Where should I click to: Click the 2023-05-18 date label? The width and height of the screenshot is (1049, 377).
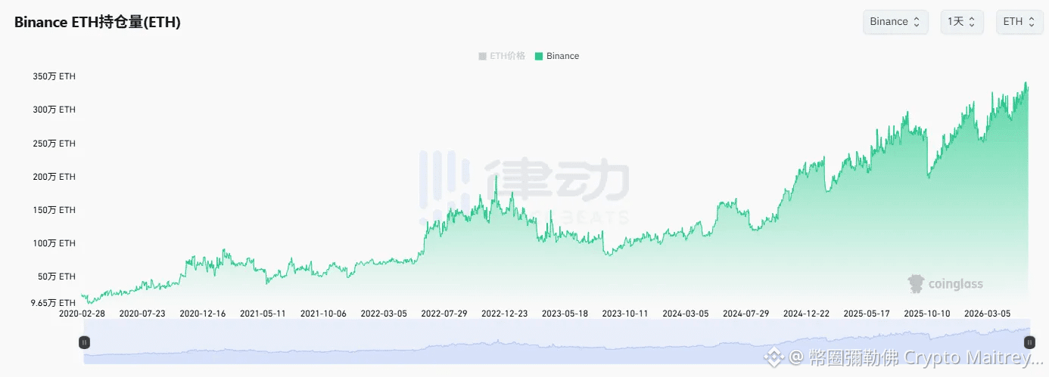coord(565,313)
